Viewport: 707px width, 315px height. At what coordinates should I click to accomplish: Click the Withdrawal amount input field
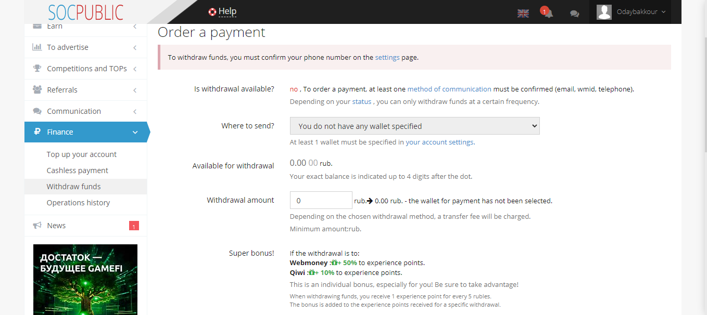pyautogui.click(x=321, y=201)
